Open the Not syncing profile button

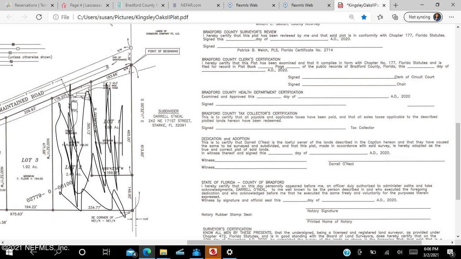(x=423, y=17)
